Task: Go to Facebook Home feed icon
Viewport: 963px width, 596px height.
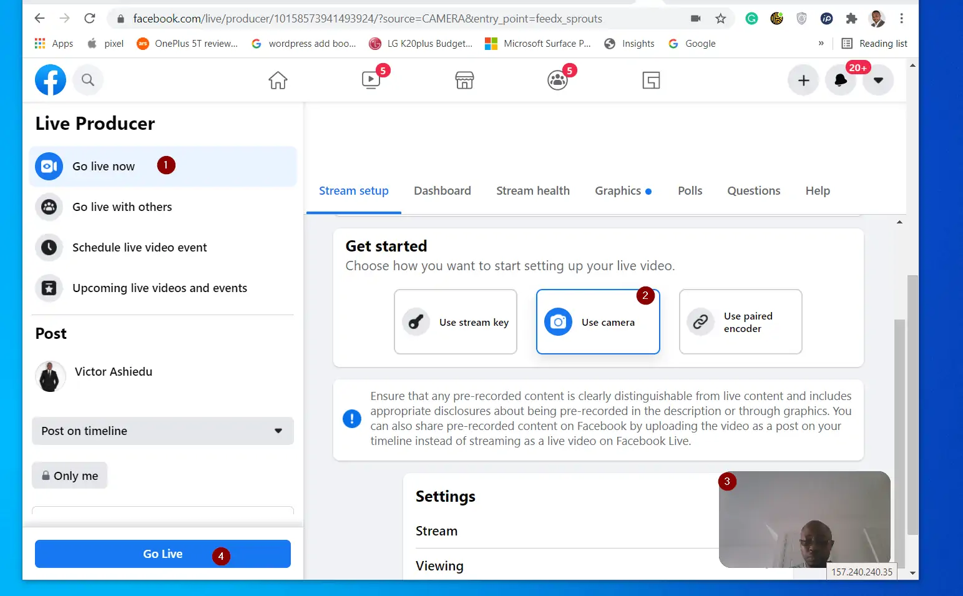Action: coord(278,81)
